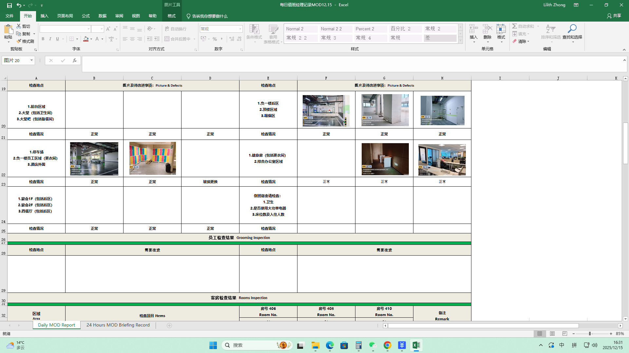Toggle Bold formatting button
Viewport: 629px width, 353px height.
43,39
